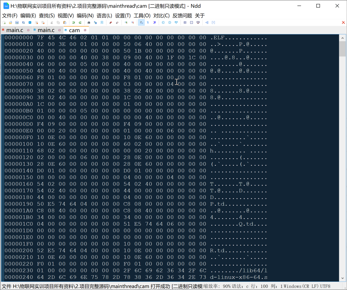The image size is (347, 290).
Task: Save the file using the Save icon
Action: pyautogui.click(x=17, y=22)
